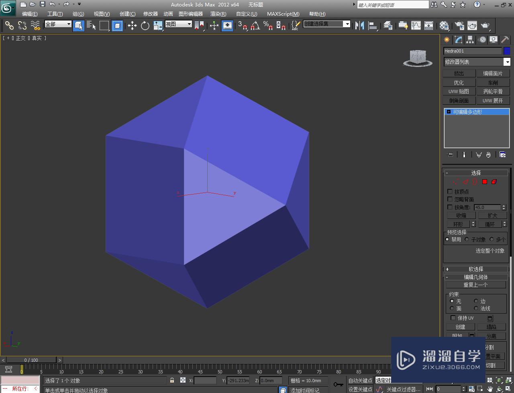This screenshot has width=514, height=393.
Task: Activate the Select and Rotate tool
Action: tap(145, 26)
